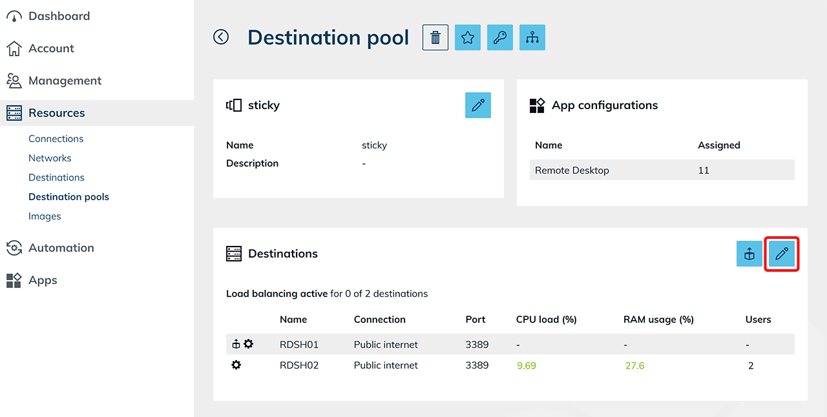The width and height of the screenshot is (827, 417).
Task: Navigate to Networks page
Action: [x=50, y=158]
